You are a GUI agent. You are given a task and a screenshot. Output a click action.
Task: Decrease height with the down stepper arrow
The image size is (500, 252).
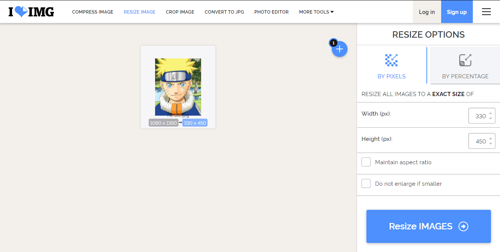coord(490,144)
